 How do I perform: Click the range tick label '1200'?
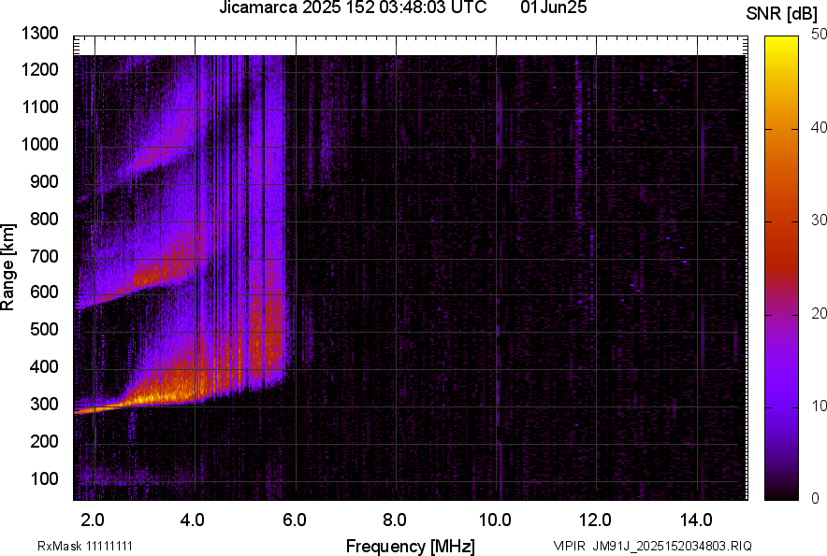tap(40, 69)
